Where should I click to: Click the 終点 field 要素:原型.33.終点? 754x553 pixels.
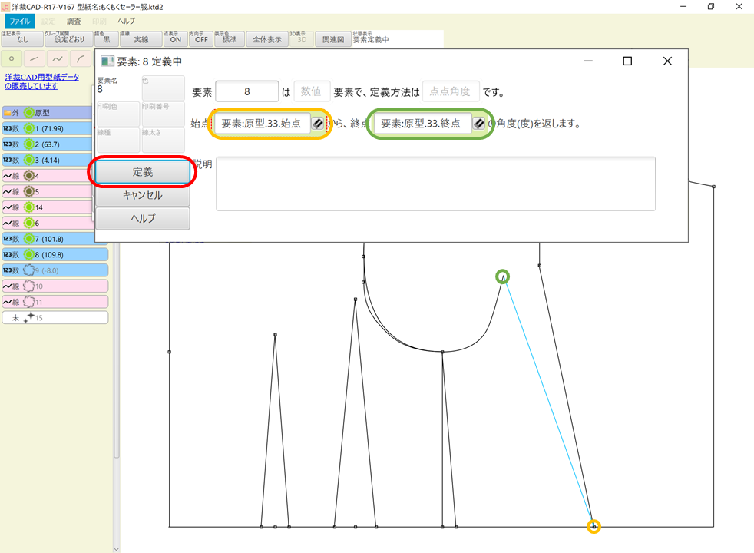pyautogui.click(x=422, y=124)
